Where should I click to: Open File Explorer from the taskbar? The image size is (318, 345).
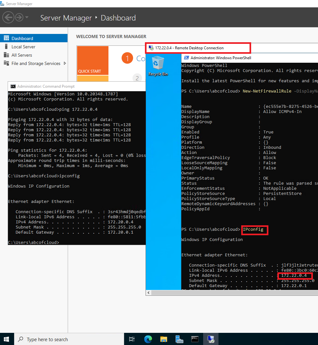[x=163, y=339]
